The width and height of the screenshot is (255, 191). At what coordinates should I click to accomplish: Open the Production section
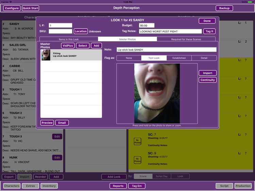pos(243,186)
